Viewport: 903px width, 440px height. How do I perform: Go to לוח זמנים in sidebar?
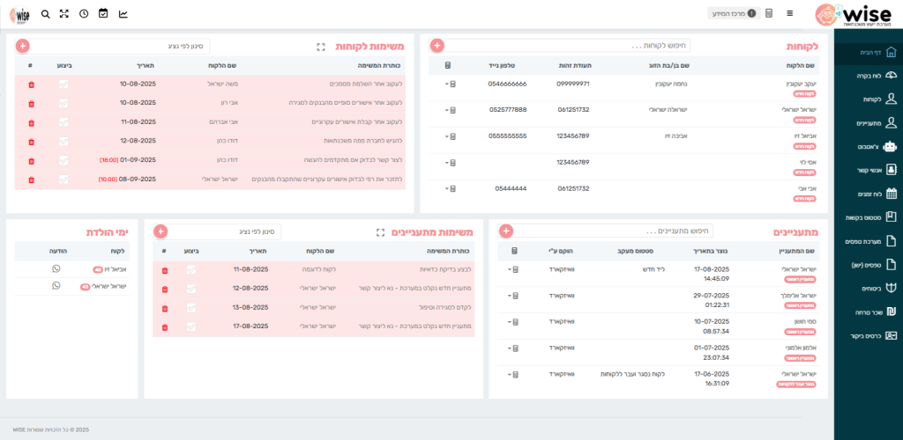(867, 194)
